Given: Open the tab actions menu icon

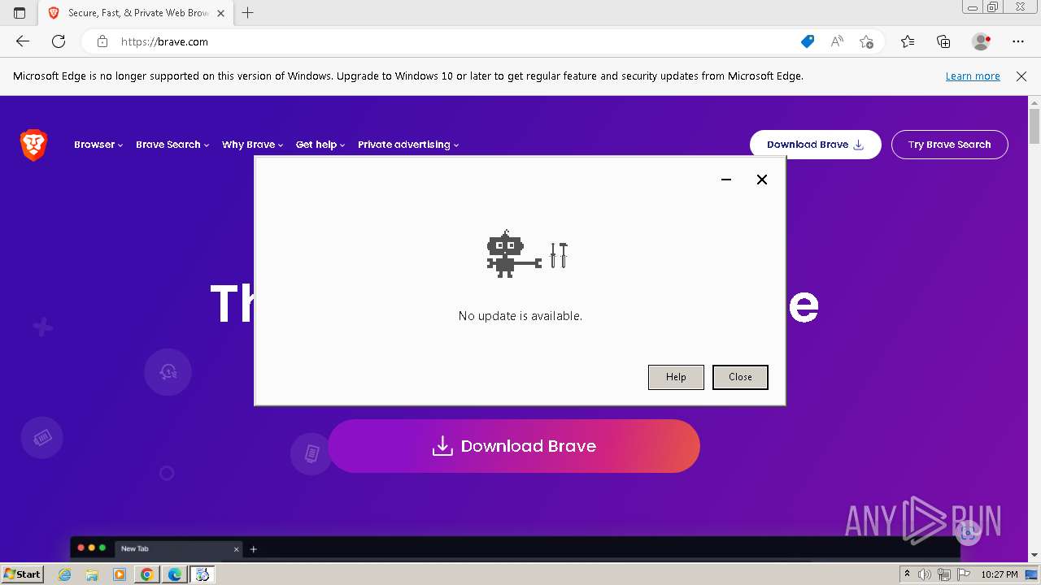Looking at the screenshot, I should click(20, 13).
